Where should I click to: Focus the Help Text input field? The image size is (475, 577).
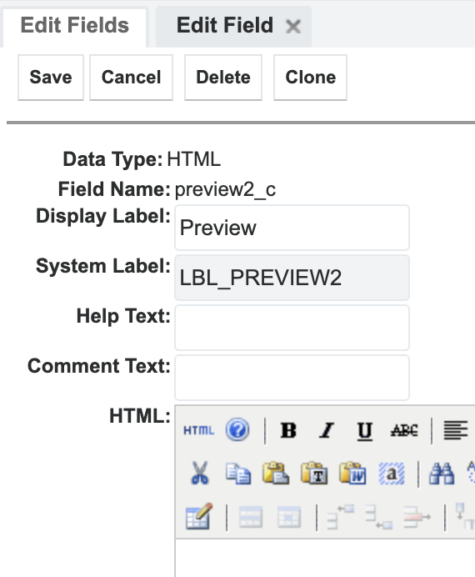coord(292,328)
